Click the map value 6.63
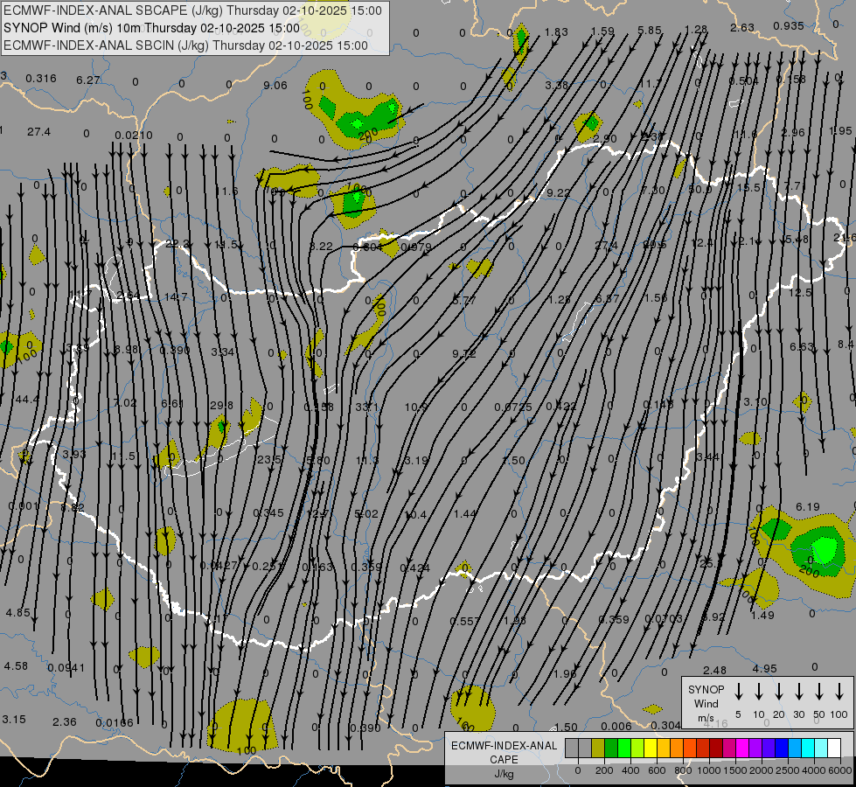 point(802,347)
